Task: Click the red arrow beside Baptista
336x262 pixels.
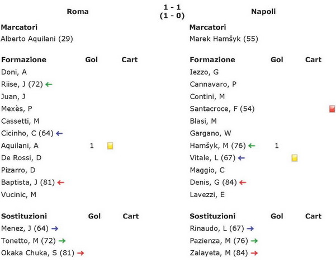Action: [61, 183]
